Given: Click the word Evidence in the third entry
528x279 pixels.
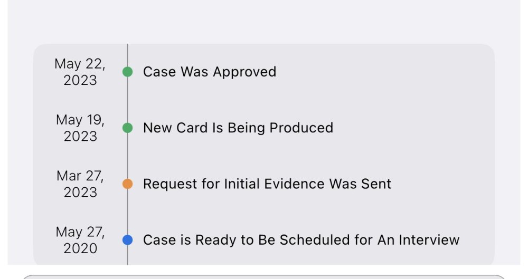Looking at the screenshot, I should [x=294, y=184].
